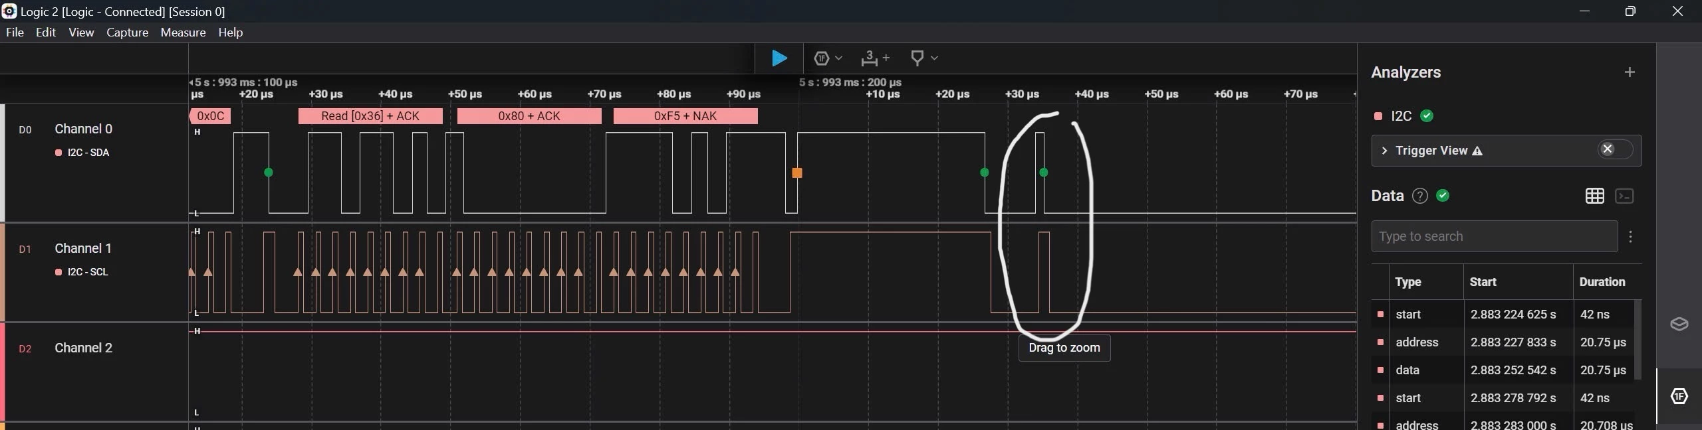
Task: Click the Data table vertical scrollbar
Action: (x=1638, y=340)
